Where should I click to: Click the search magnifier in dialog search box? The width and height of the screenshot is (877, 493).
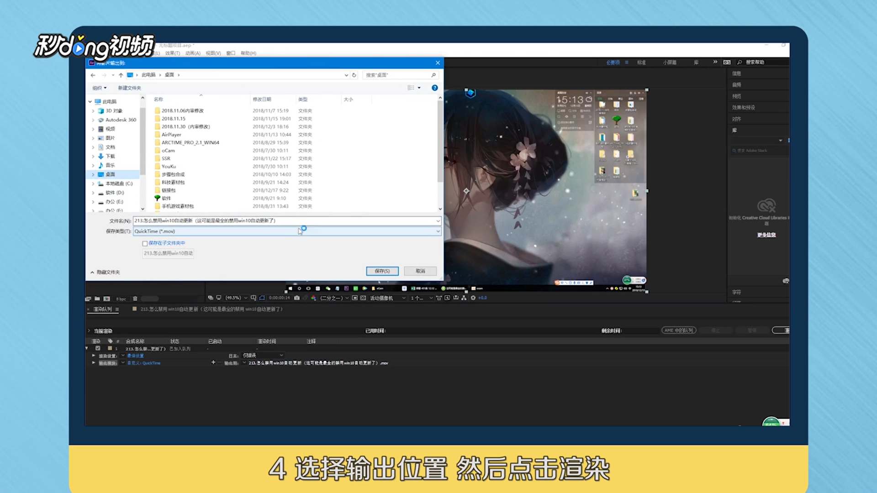[433, 75]
